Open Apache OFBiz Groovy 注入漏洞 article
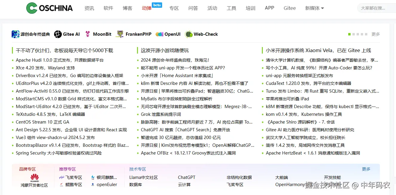 (x=188, y=153)
